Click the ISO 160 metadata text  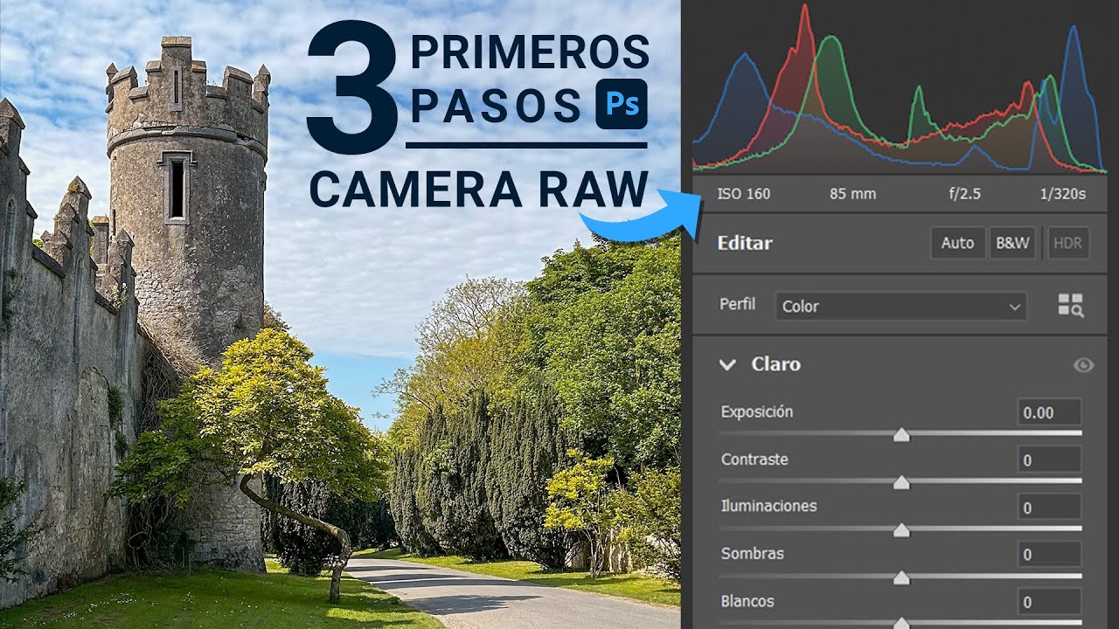744,194
